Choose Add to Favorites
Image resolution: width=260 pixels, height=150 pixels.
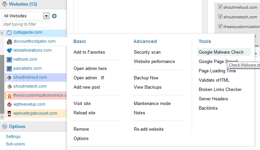89,52
